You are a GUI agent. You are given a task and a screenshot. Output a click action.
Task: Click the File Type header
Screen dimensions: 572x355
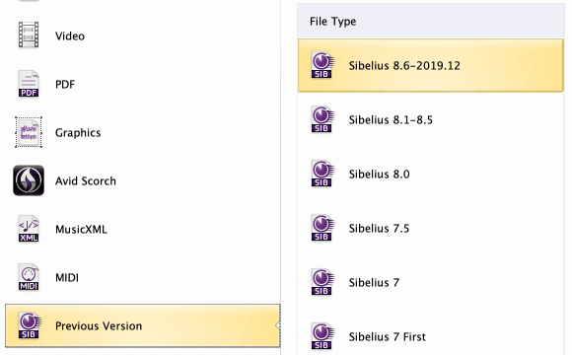pos(332,22)
